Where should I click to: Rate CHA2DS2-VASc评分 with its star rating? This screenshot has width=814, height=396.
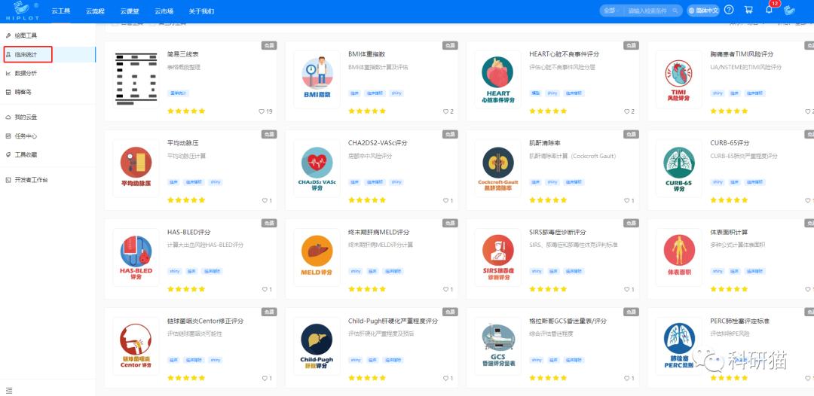[367, 200]
